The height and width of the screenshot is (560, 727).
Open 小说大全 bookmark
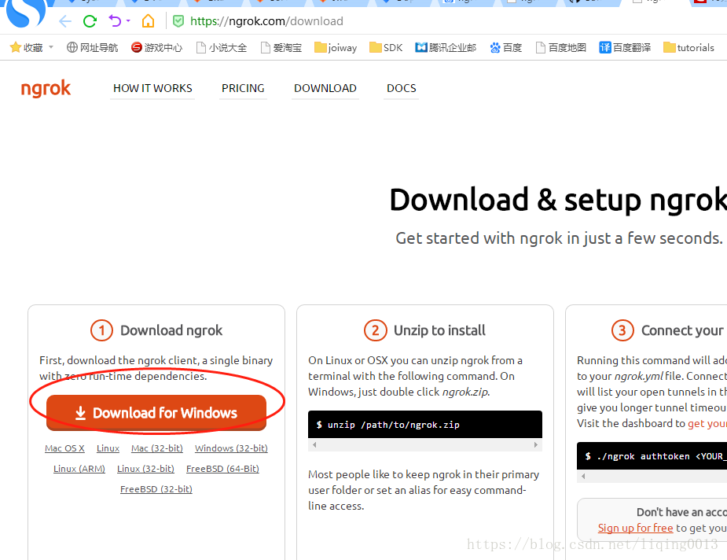pos(222,47)
